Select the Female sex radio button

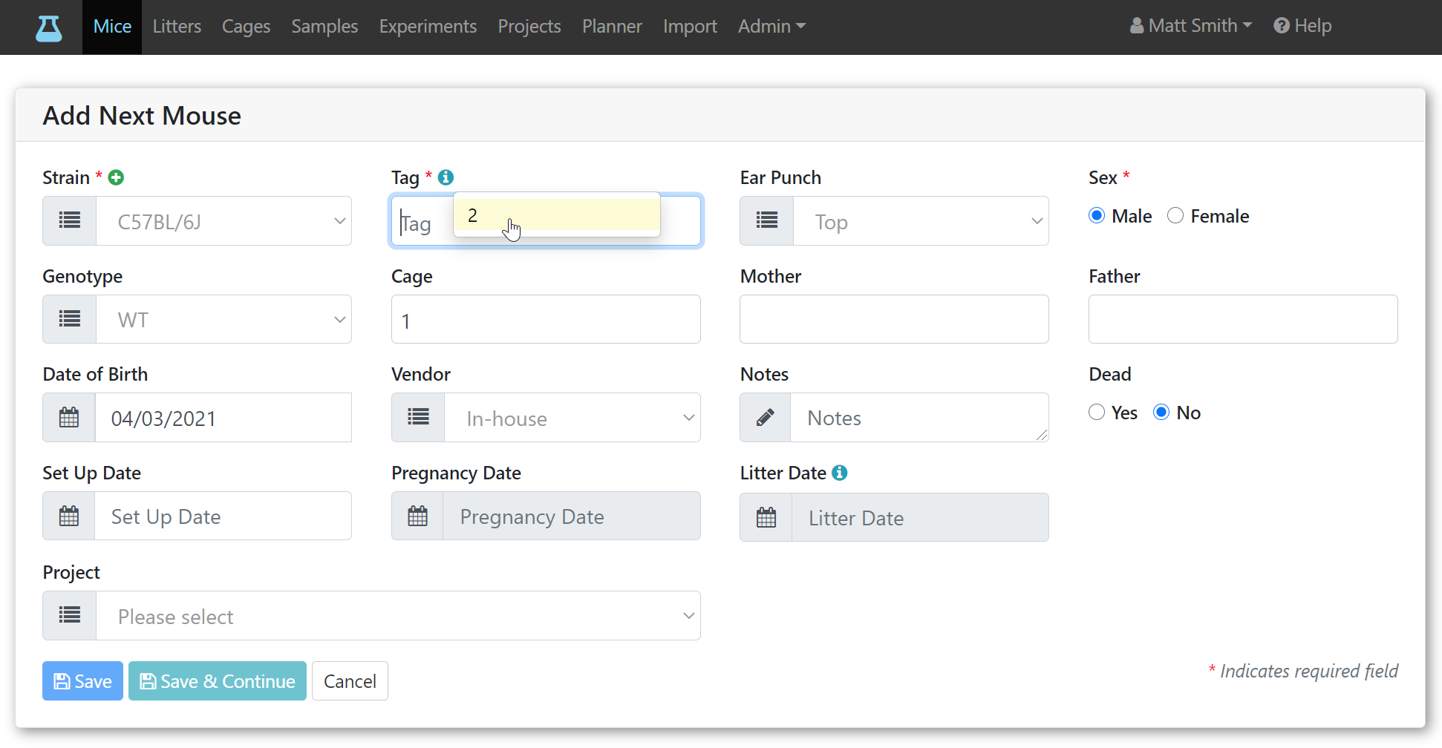1175,216
